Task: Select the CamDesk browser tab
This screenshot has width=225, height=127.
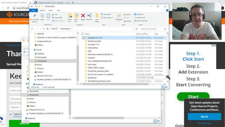Action: pos(16,2)
